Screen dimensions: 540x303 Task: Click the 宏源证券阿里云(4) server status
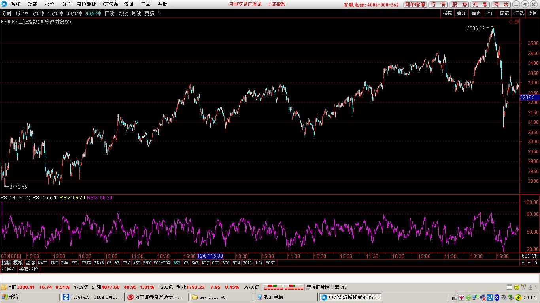click(327, 287)
